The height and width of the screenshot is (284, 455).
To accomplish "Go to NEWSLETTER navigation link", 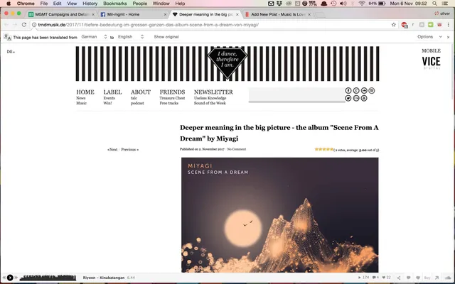I will pyautogui.click(x=213, y=92).
